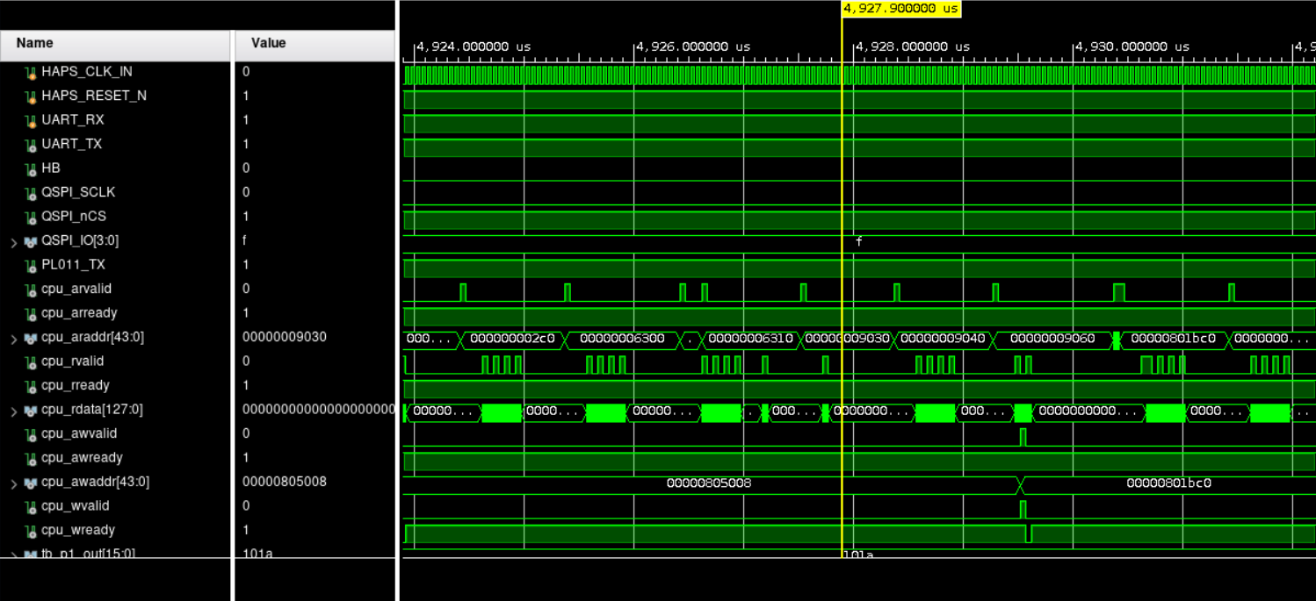The image size is (1316, 601).
Task: Select the HB signal icon
Action: pos(30,168)
